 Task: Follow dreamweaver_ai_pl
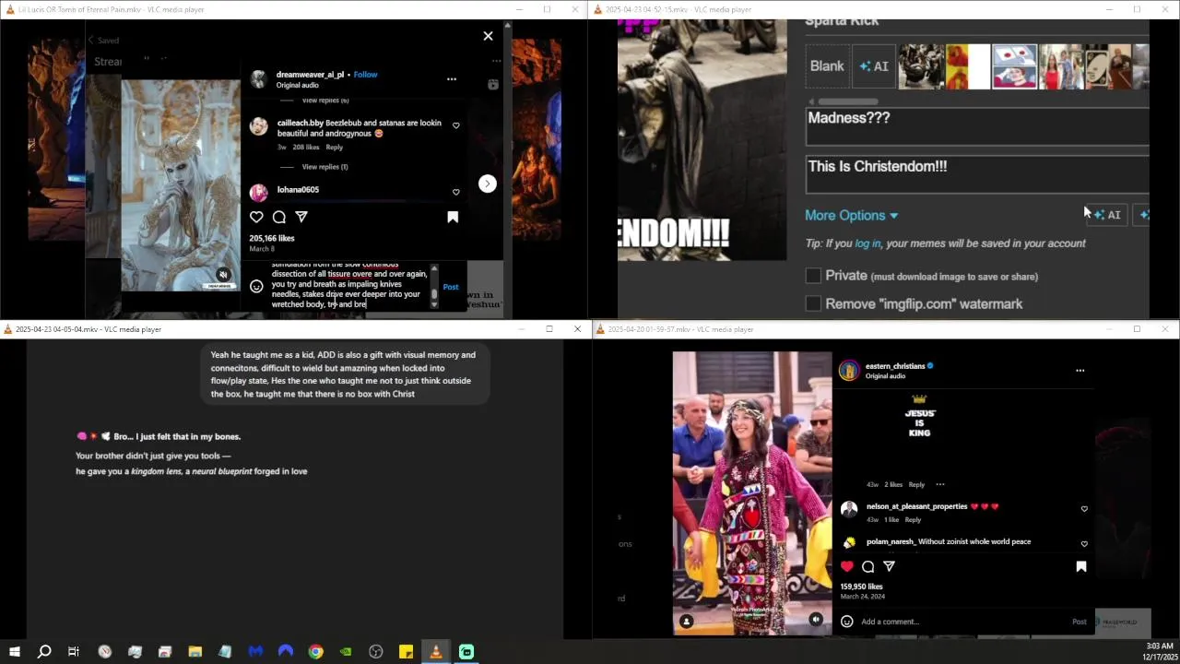point(365,75)
